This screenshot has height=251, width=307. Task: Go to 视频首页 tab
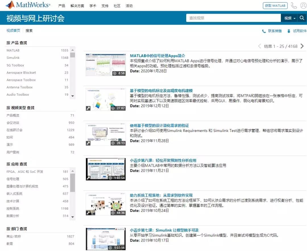tap(13, 30)
